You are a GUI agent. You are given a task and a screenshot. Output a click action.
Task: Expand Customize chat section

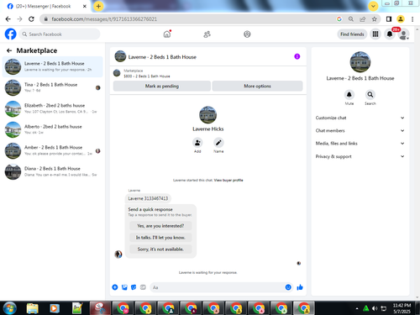360,118
